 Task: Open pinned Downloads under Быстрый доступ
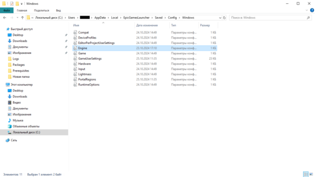[20, 41]
